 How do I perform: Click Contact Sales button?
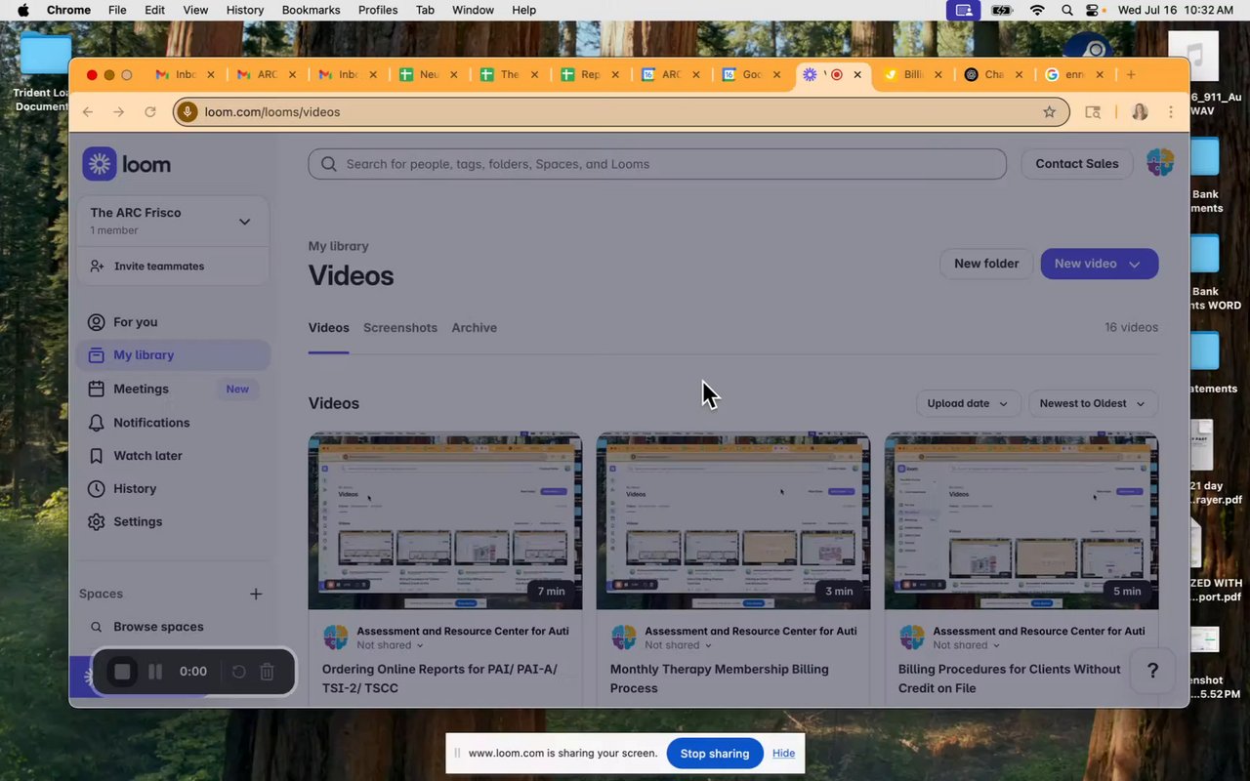(x=1077, y=164)
